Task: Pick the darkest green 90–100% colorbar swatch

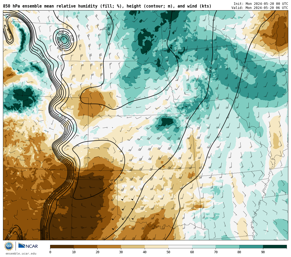Action: (x=275, y=246)
